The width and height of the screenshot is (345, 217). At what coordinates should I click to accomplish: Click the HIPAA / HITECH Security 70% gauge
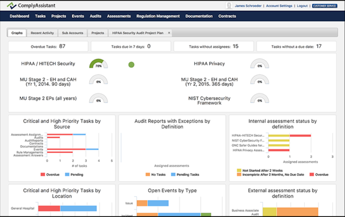[98, 64]
